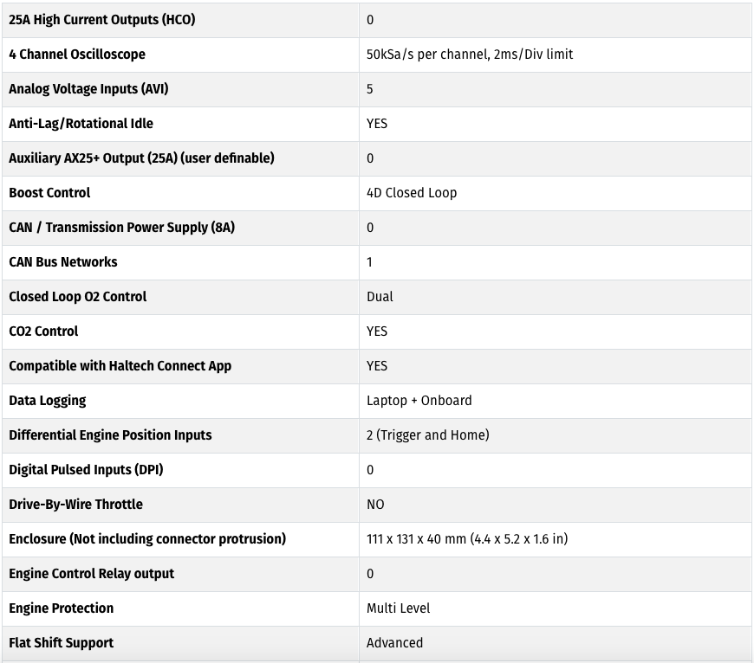Click the Drive-By-Wire Throttle label
The width and height of the screenshot is (754, 663).
(75, 504)
